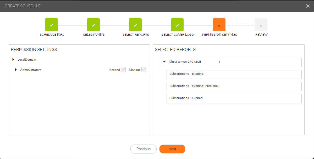Click the Previous button
The height and width of the screenshot is (159, 314).
[x=143, y=149]
